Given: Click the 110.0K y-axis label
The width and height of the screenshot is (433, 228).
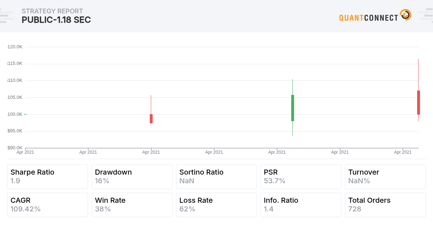Looking at the screenshot, I should pos(15,80).
